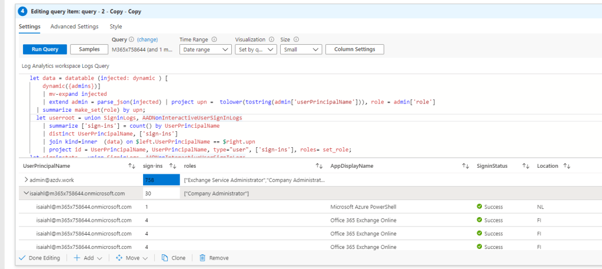Switch to the Advanced Settings tab

[x=74, y=26]
